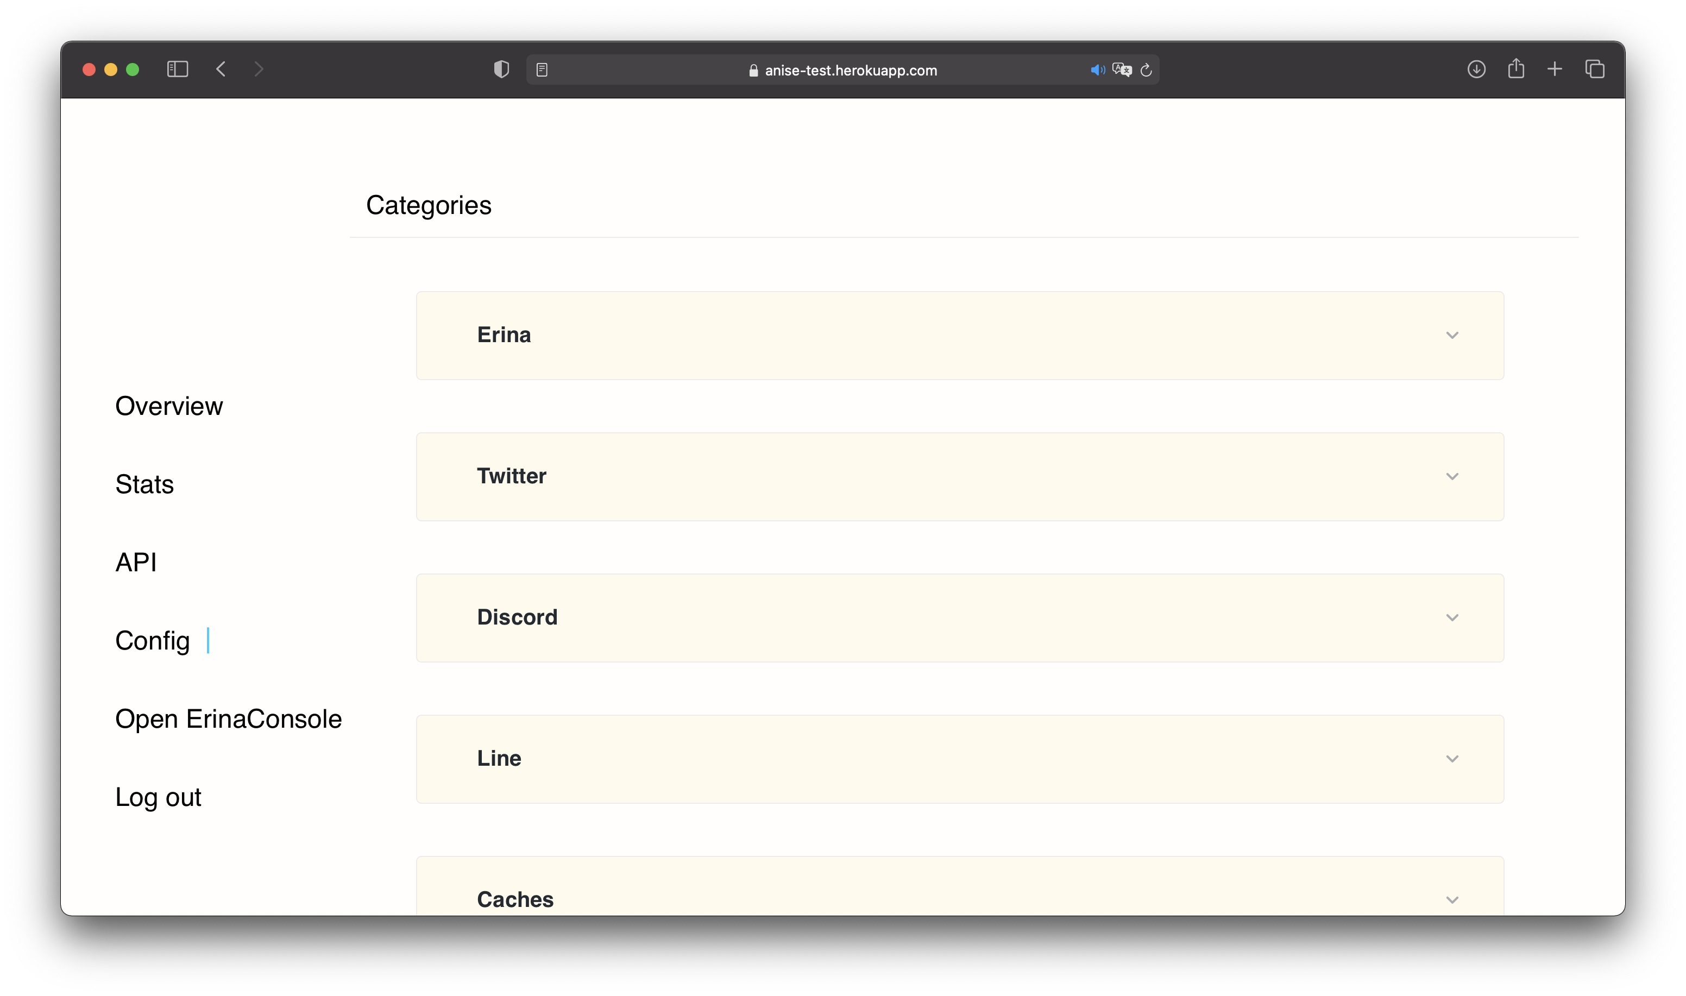1686x996 pixels.
Task: Go back using the back arrow
Action: 221,69
